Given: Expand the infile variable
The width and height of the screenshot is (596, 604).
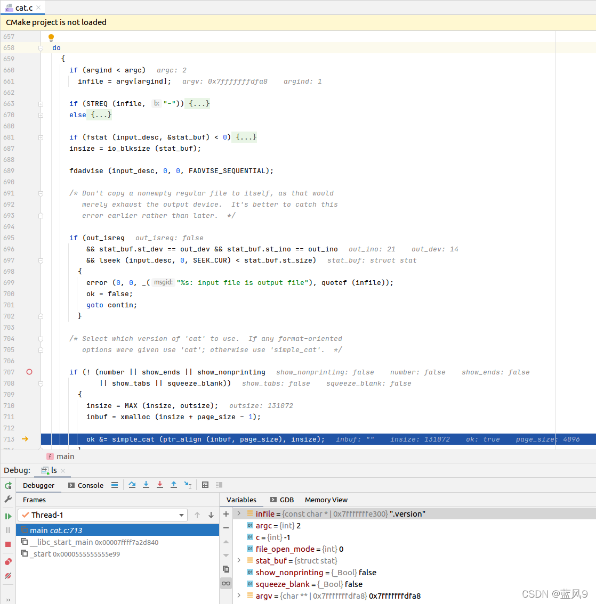Looking at the screenshot, I should pyautogui.click(x=239, y=513).
